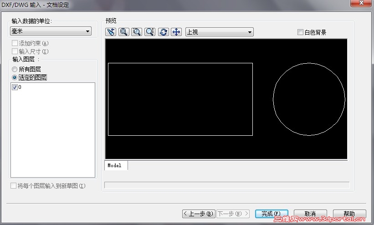The width and height of the screenshot is (374, 225).
Task: Click the 取消 cancel button
Action: [310, 214]
